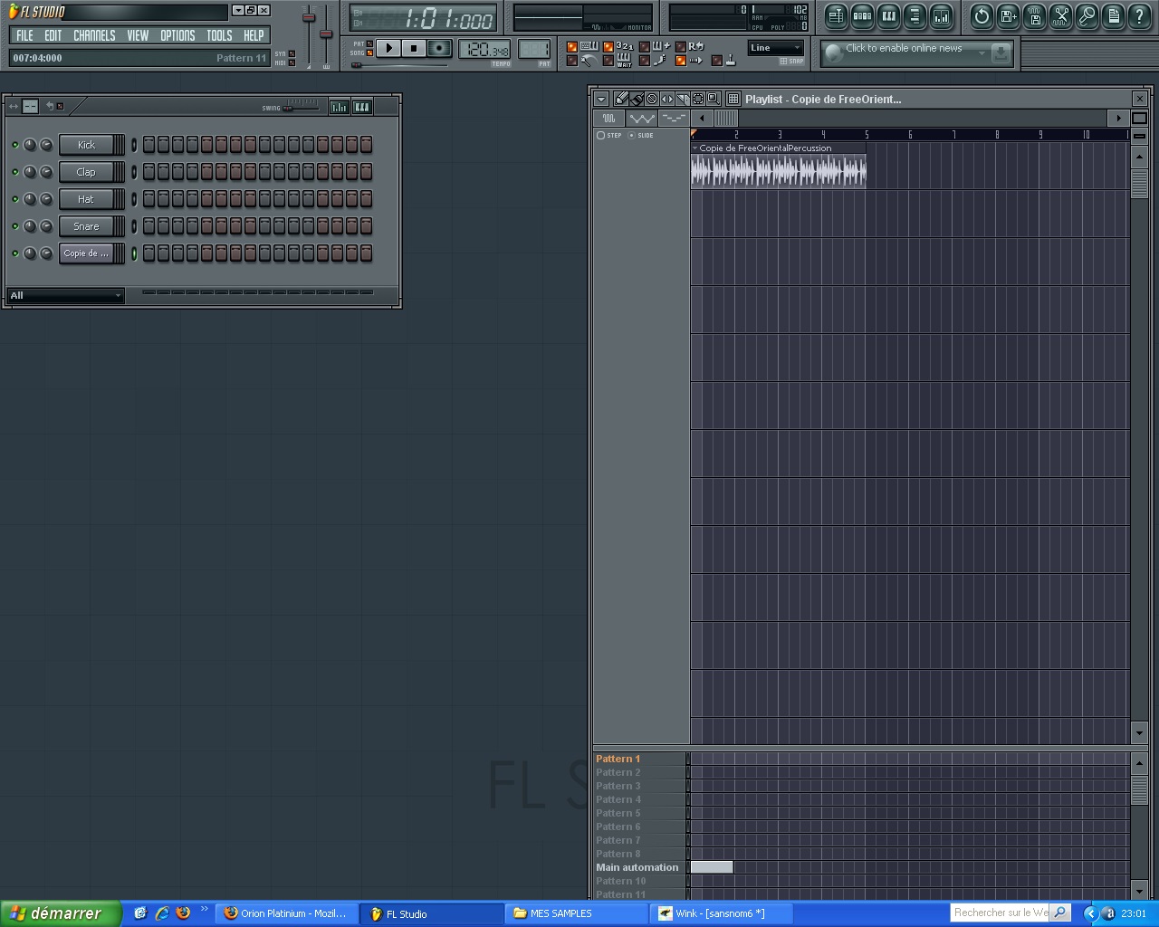The image size is (1159, 927).
Task: Select the Pencil tool in Playlist
Action: tap(621, 99)
